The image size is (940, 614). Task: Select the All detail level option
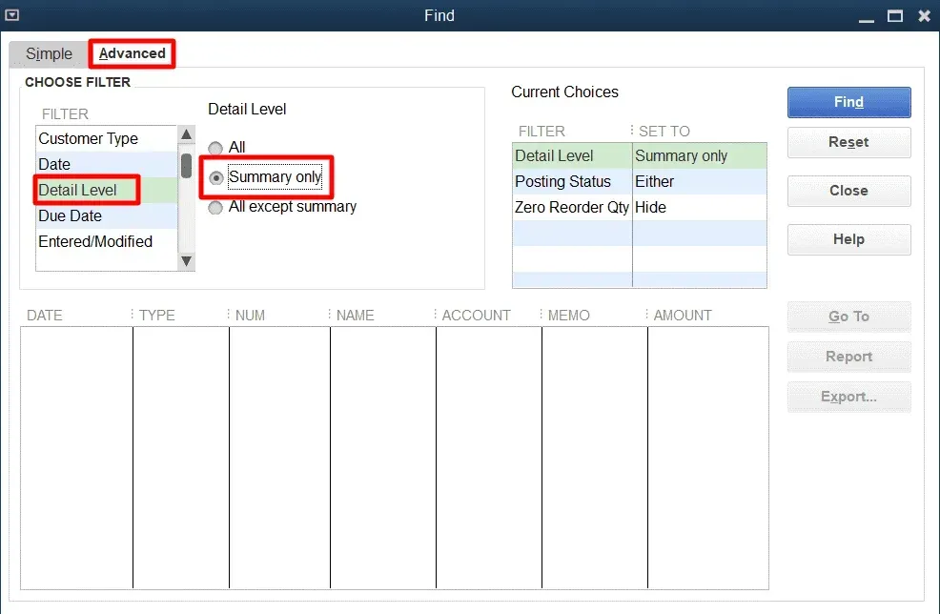(216, 148)
